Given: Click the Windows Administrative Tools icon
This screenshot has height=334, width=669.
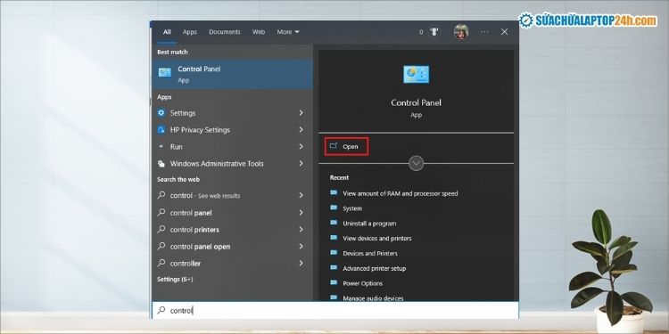Looking at the screenshot, I should [161, 164].
